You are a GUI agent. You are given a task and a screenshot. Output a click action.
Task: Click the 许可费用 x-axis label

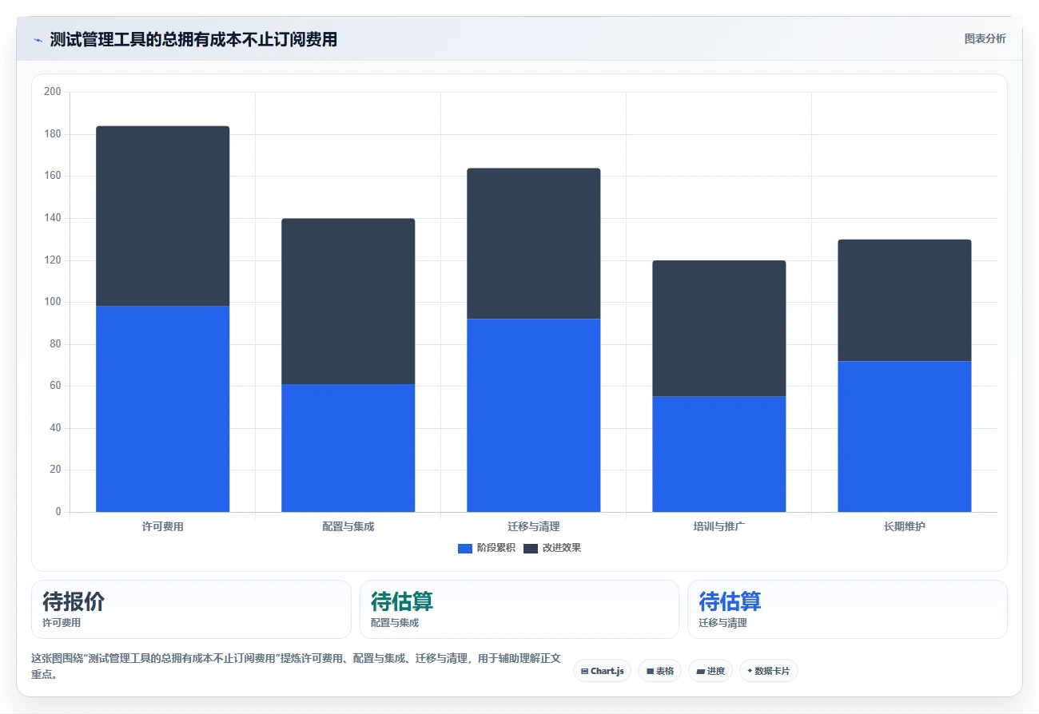click(162, 526)
